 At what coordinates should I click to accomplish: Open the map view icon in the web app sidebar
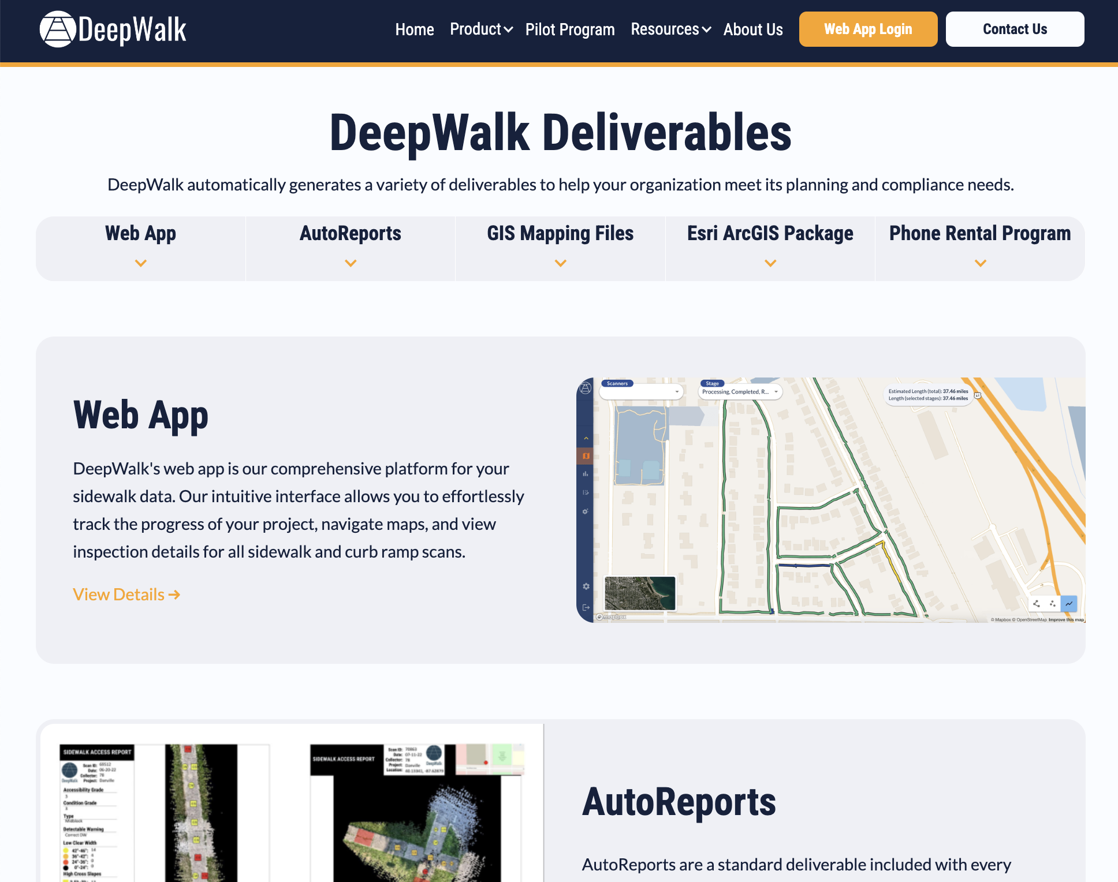point(586,456)
